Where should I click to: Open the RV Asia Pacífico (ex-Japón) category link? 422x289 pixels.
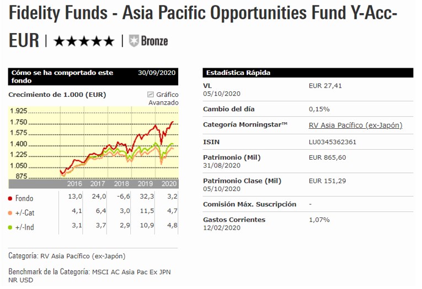tap(356, 126)
